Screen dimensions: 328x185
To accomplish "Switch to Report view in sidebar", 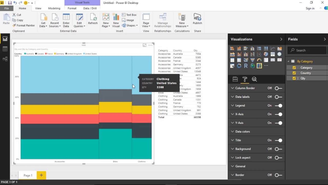I will coord(5,39).
